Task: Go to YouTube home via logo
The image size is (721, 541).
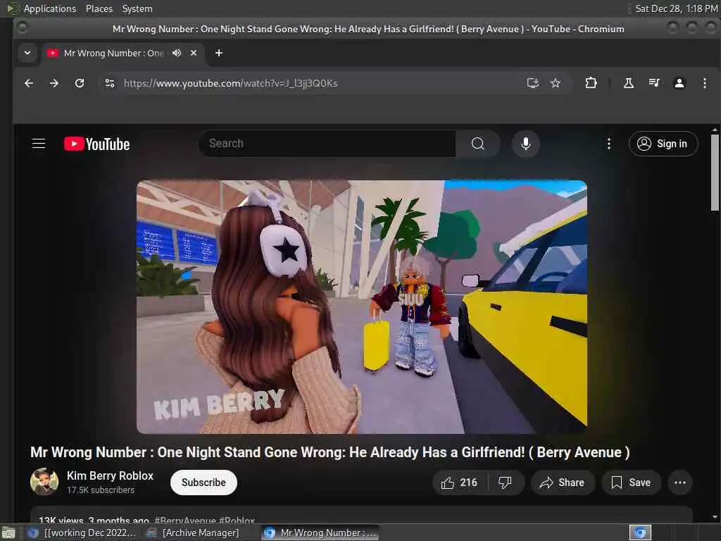Action: coord(96,144)
